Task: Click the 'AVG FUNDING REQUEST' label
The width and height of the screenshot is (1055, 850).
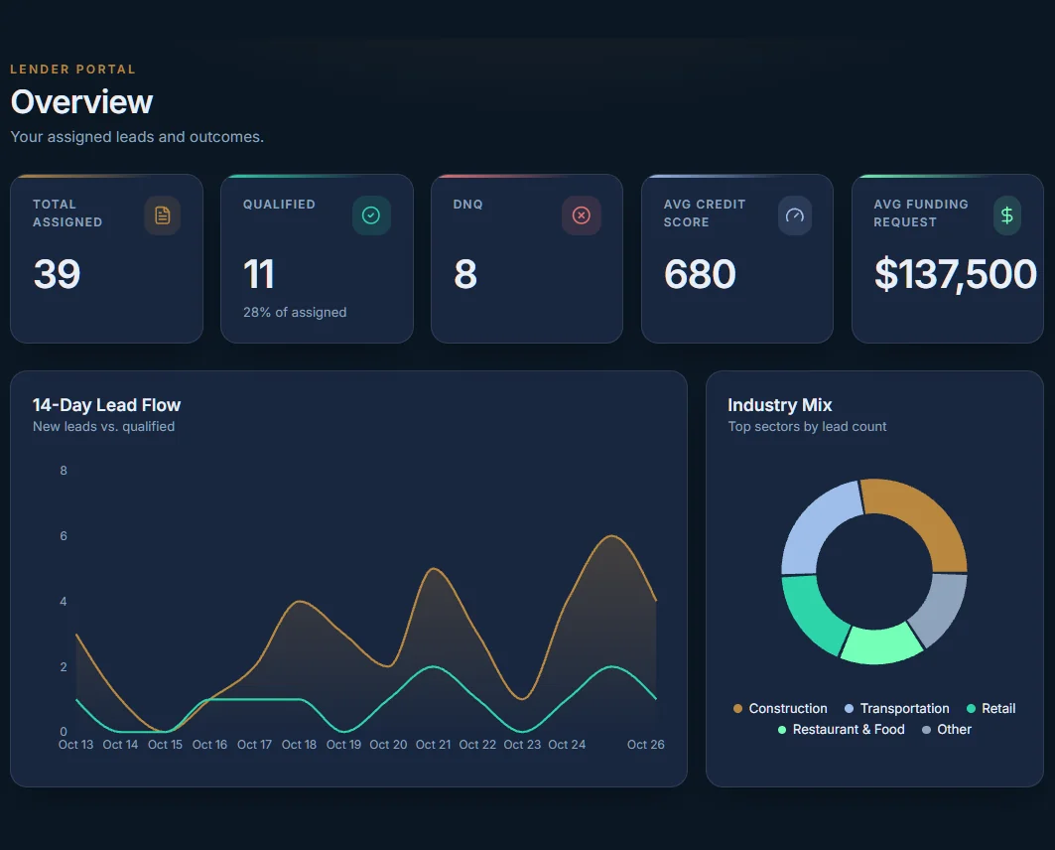Action: [x=920, y=212]
